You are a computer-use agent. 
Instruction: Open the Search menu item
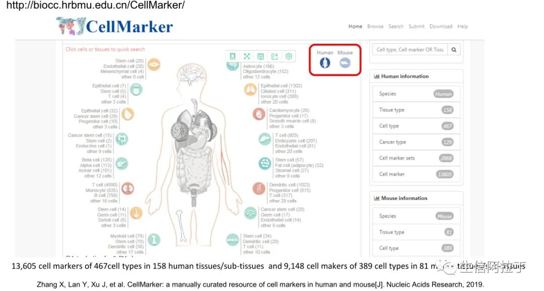[396, 26]
